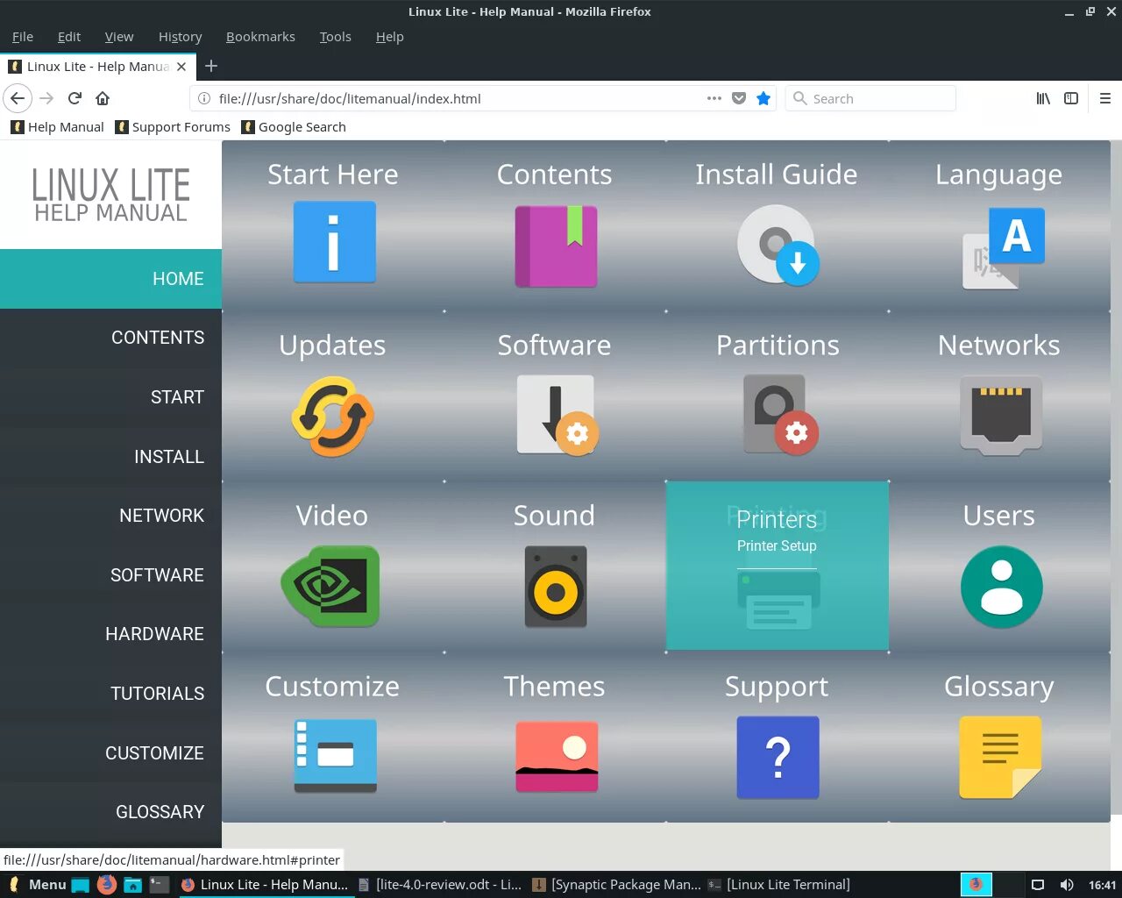The height and width of the screenshot is (898, 1122).
Task: Open the Software download icon
Action: click(557, 415)
